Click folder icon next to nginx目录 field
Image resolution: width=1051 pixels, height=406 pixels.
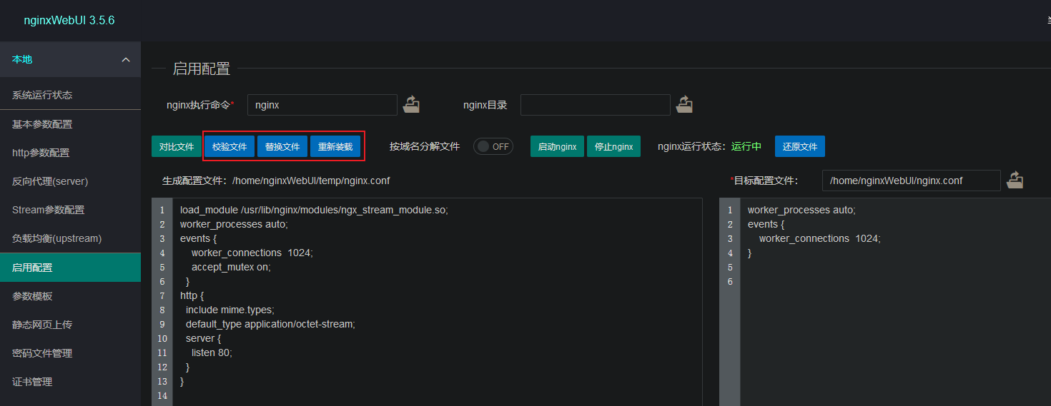pos(685,105)
